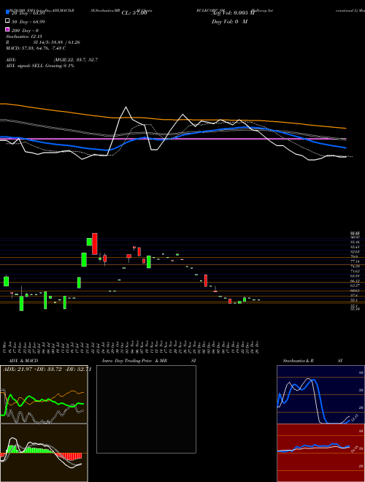Click the '(MGR) 22, 33.7, 52.7' ADX values
The width and height of the screenshot is (365, 482).
tap(76, 60)
